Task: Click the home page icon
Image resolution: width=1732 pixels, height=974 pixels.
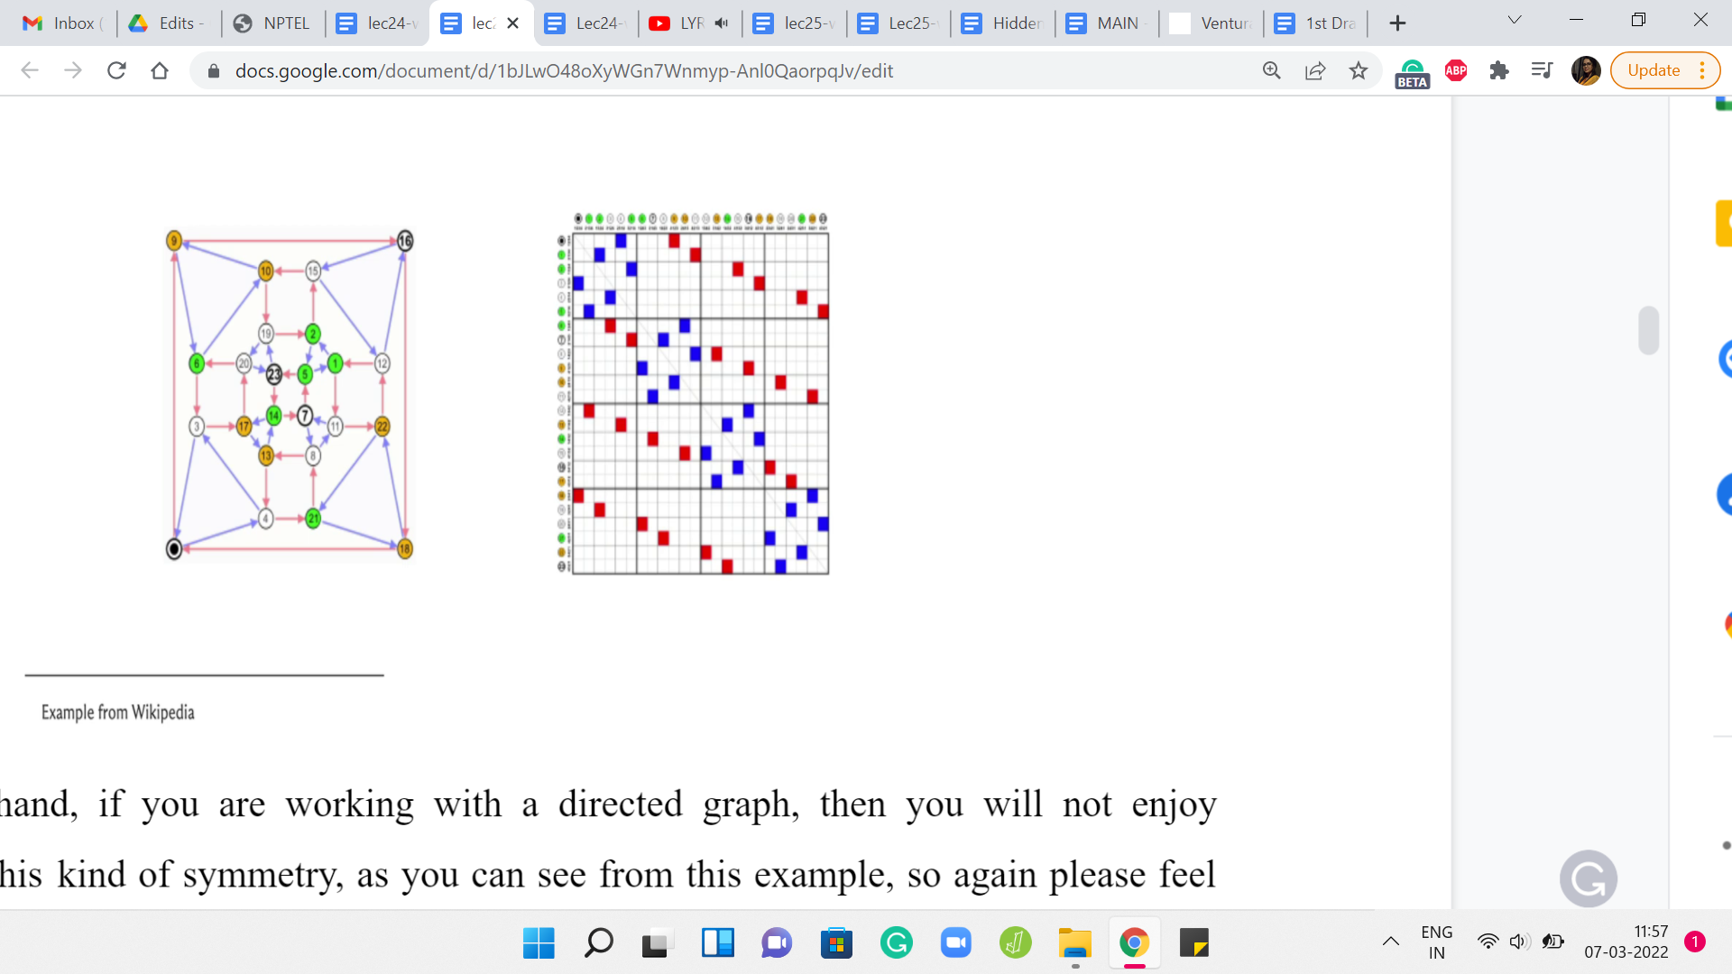Action: [160, 70]
